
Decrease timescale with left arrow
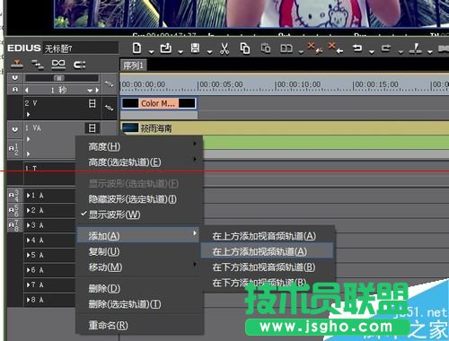click(27, 90)
